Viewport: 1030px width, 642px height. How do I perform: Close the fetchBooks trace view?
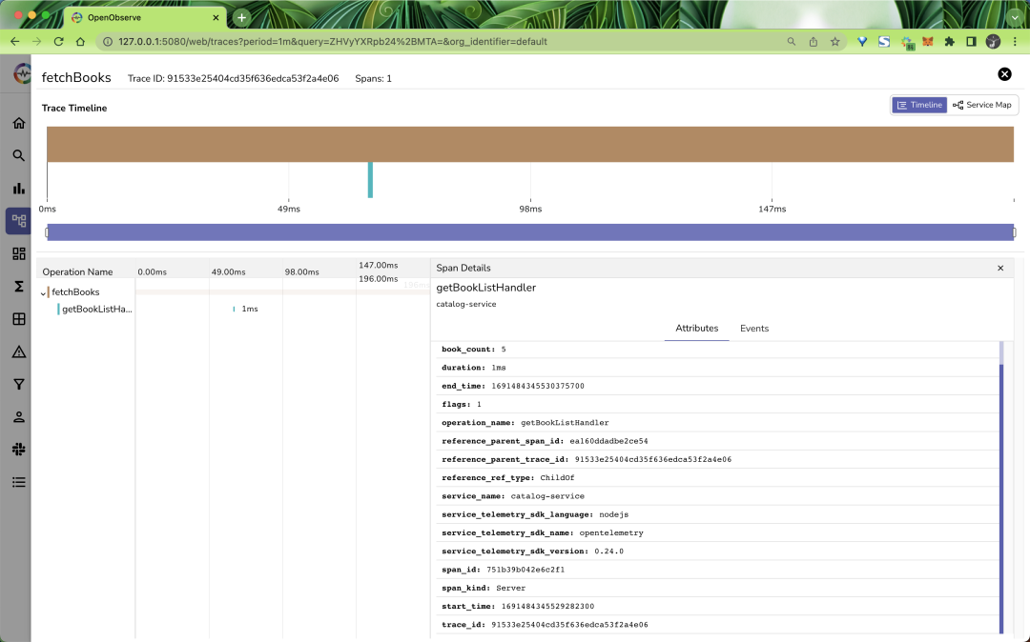pos(1004,73)
